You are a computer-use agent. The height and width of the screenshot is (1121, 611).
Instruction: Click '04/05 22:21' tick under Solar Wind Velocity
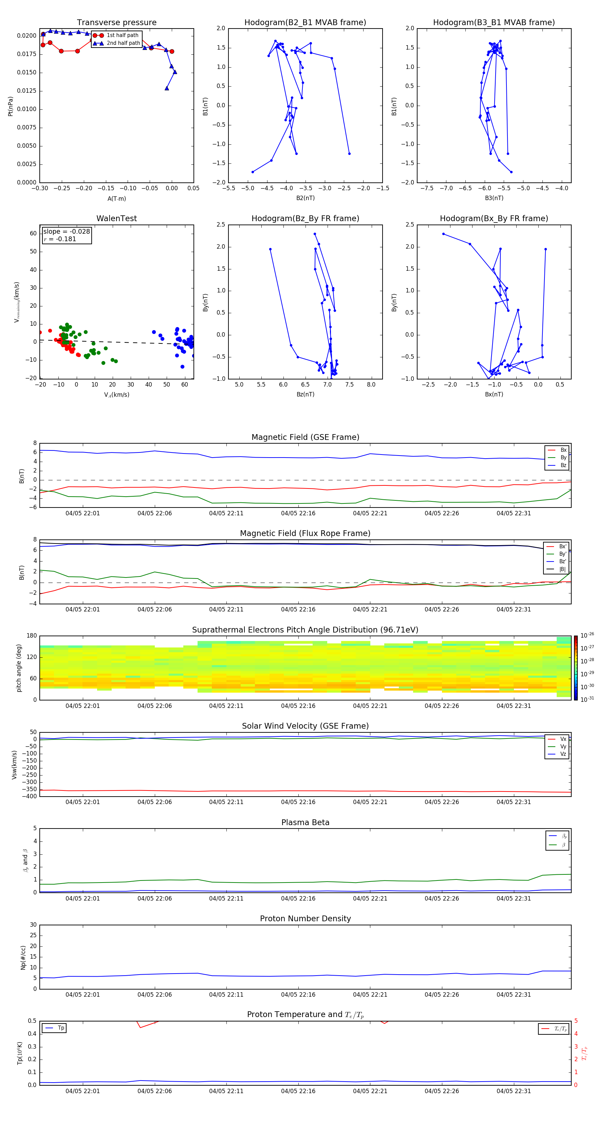370,802
